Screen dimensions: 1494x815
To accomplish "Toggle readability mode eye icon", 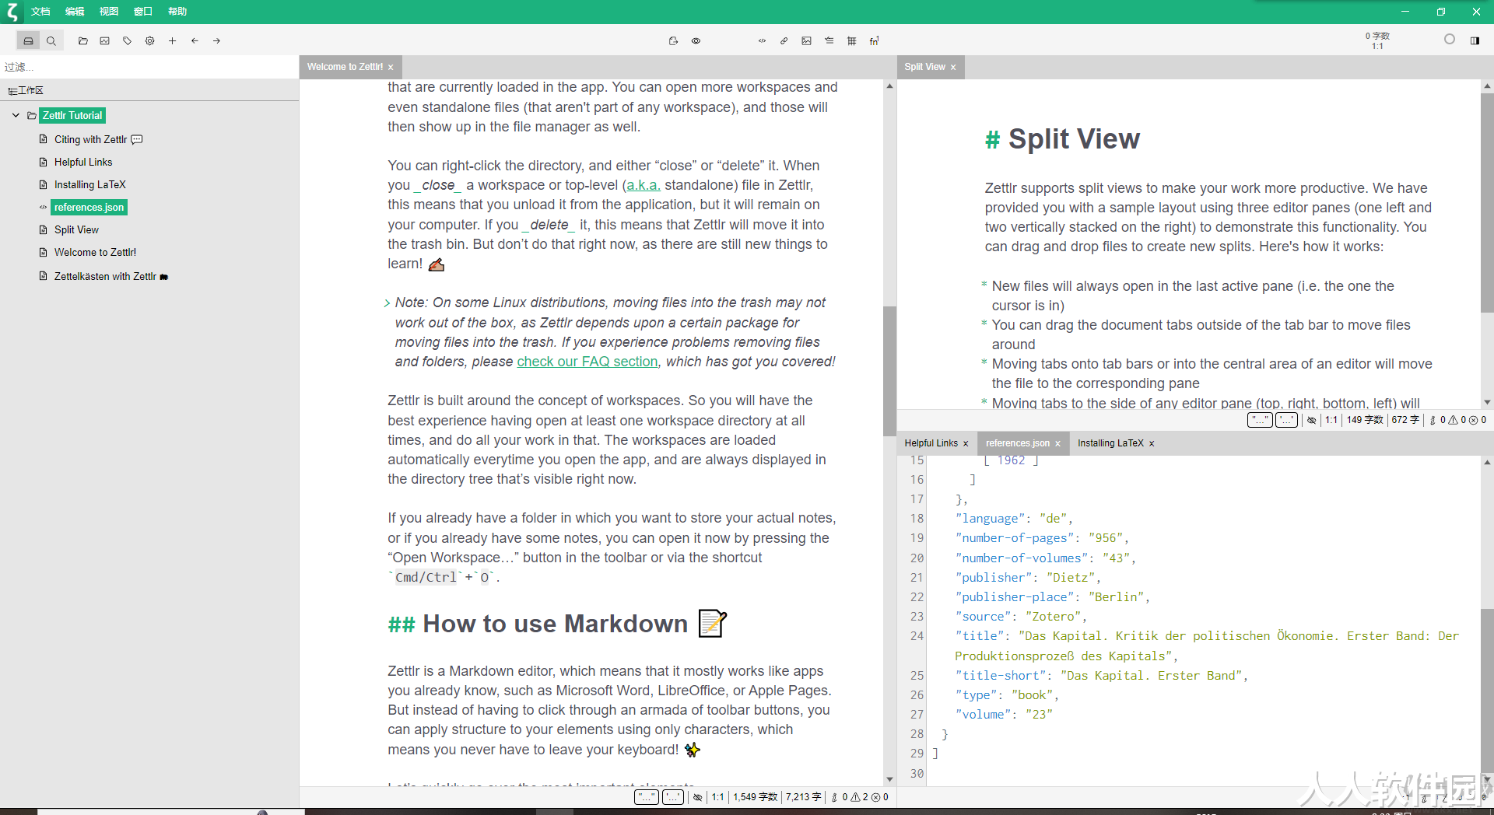I will coord(696,41).
